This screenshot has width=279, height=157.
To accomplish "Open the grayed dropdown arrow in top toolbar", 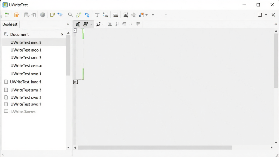I will tap(166, 15).
